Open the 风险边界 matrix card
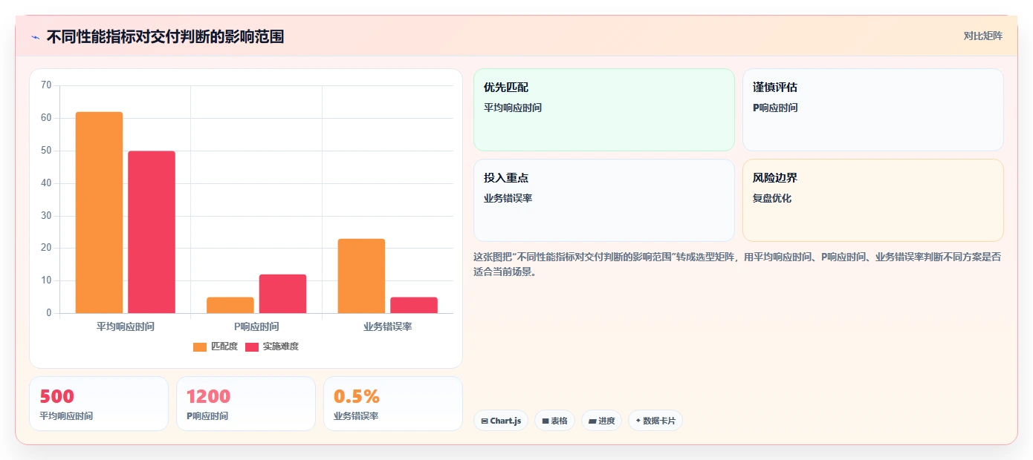Screen dimensions: 1033x460 pyautogui.click(x=873, y=200)
